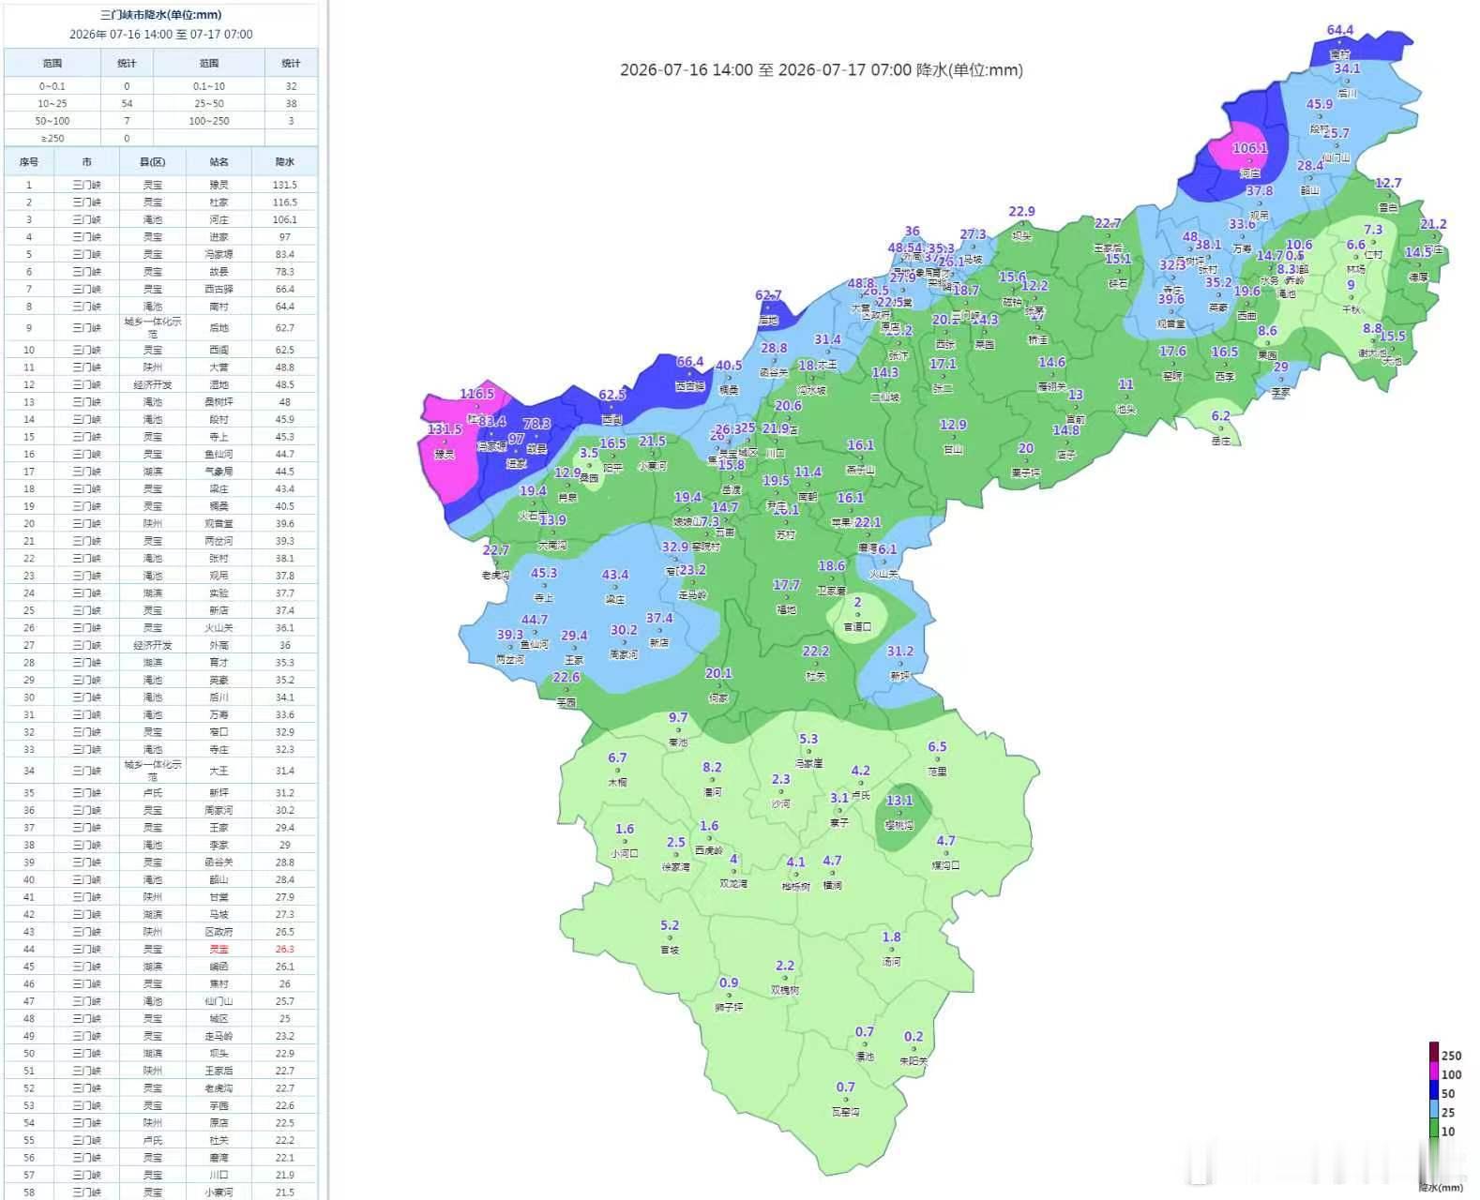Click the panel title '三门峡市降水(单位:mm)'
This screenshot has height=1200, width=1480.
(x=161, y=15)
